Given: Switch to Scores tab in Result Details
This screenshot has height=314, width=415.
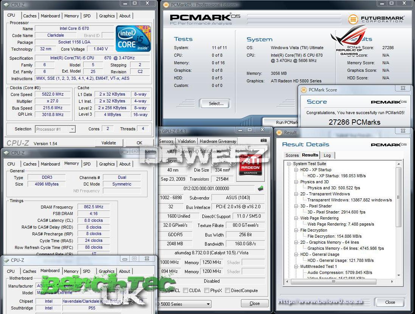Looking at the screenshot, I should point(292,155).
